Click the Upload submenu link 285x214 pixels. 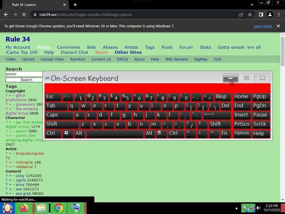28,59
